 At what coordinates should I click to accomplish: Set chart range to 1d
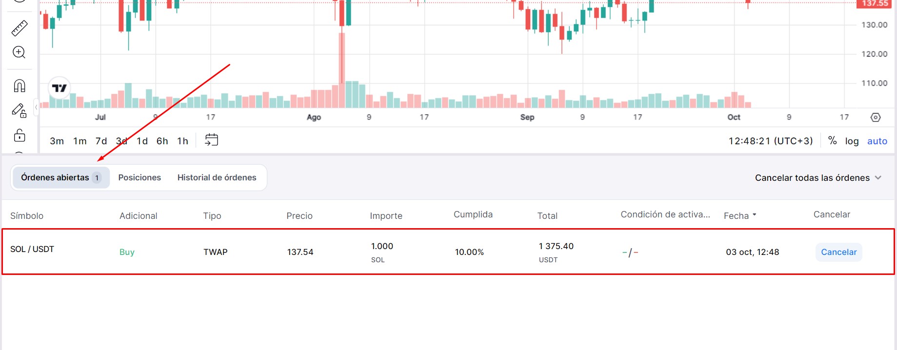[x=142, y=141]
